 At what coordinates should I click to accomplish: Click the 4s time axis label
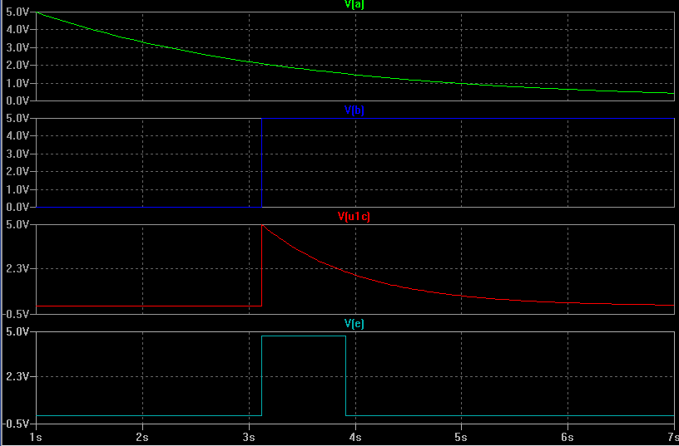(x=355, y=438)
